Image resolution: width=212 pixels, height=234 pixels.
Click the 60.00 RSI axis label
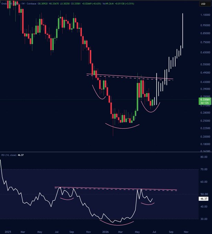(204, 182)
